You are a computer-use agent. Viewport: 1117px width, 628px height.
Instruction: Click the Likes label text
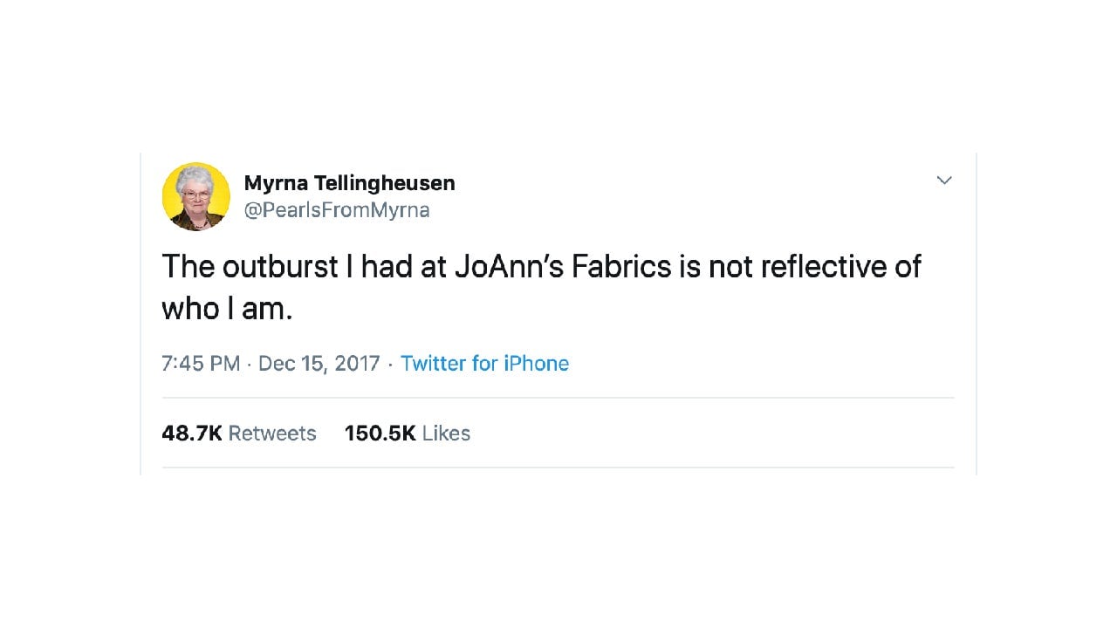pyautogui.click(x=446, y=433)
